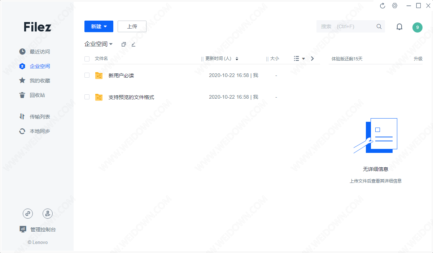The image size is (433, 253).
Task: Open settings via the hexagon gear icon
Action: point(395,6)
